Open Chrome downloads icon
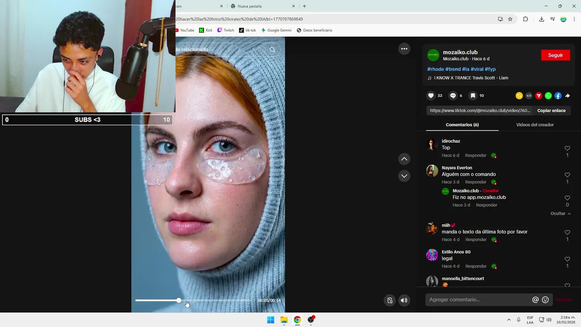Screen dimensions: 581x327 point(542,19)
